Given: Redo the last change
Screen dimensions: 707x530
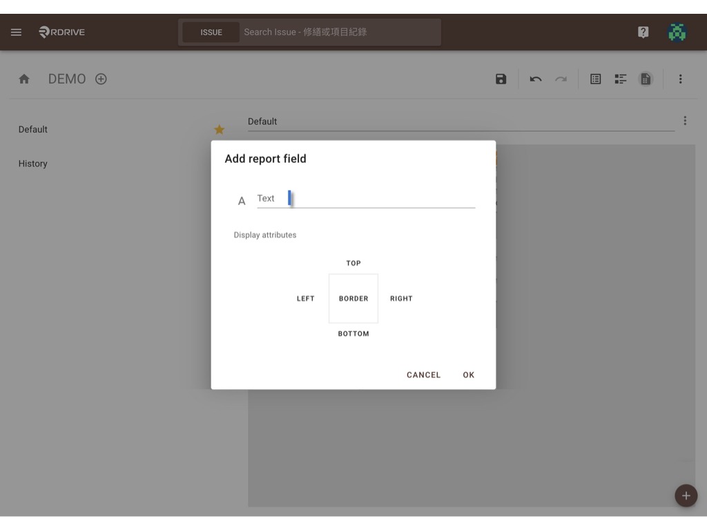Looking at the screenshot, I should pyautogui.click(x=561, y=79).
